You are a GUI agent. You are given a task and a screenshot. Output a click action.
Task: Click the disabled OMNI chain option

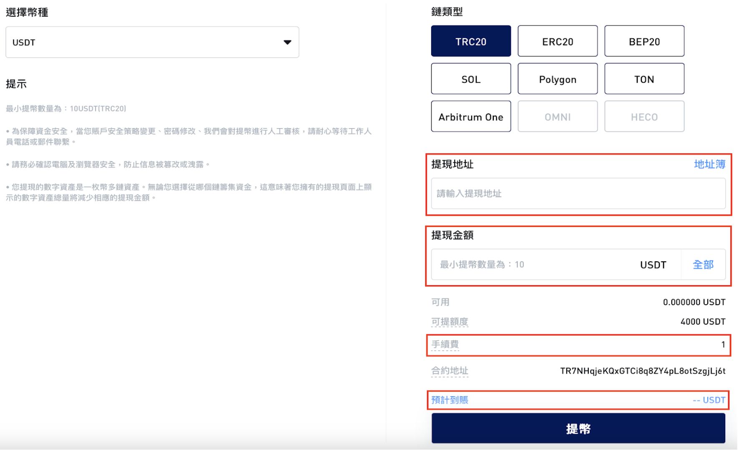pyautogui.click(x=557, y=116)
